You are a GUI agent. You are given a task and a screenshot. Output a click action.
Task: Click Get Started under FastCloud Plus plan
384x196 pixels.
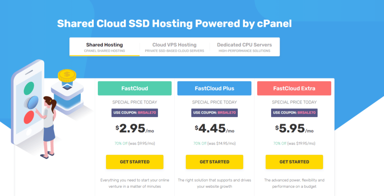tap(214, 162)
